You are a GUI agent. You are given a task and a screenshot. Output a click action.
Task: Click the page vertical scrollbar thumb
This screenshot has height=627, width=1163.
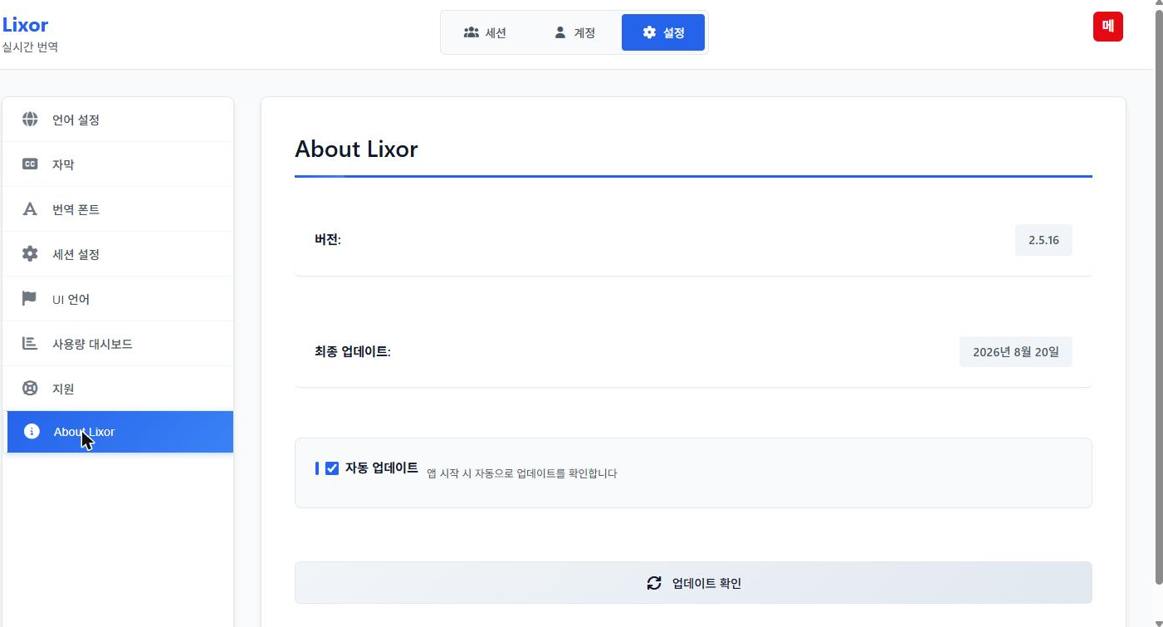(x=1159, y=296)
